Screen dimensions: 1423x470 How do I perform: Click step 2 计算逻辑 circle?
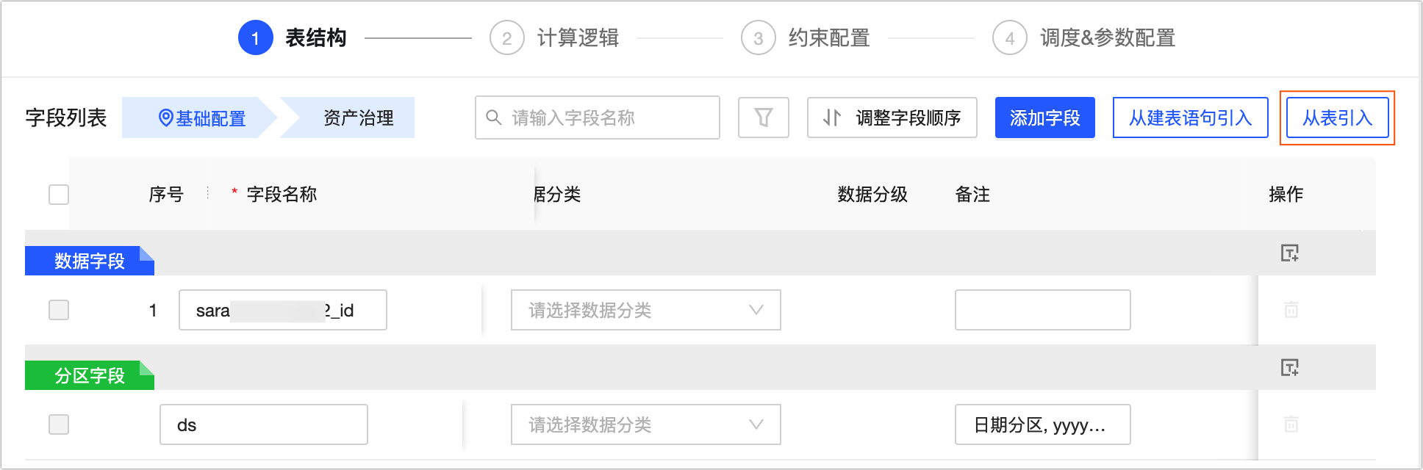[x=506, y=38]
